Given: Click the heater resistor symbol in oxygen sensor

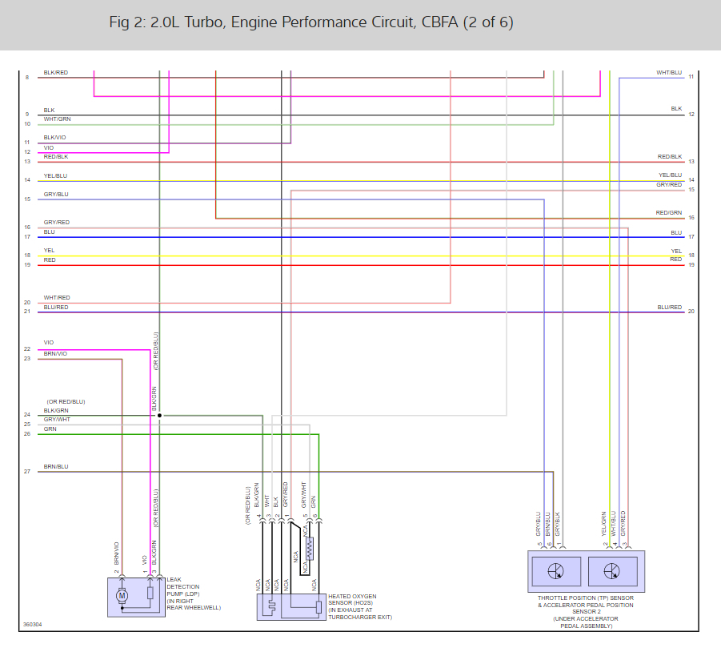Looking at the screenshot, I should 310,549.
